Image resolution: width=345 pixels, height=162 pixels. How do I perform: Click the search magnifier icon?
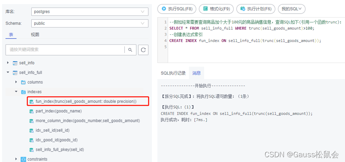click(130, 50)
